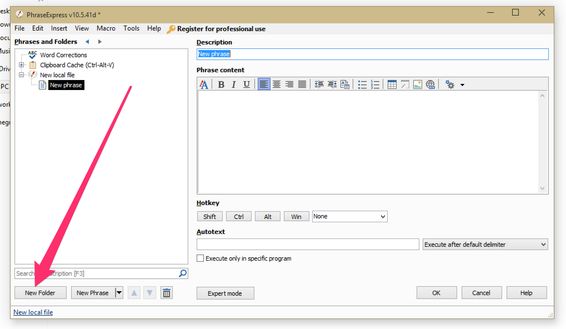This screenshot has height=329, width=566.
Task: Click the New Folder button
Action: click(x=40, y=293)
